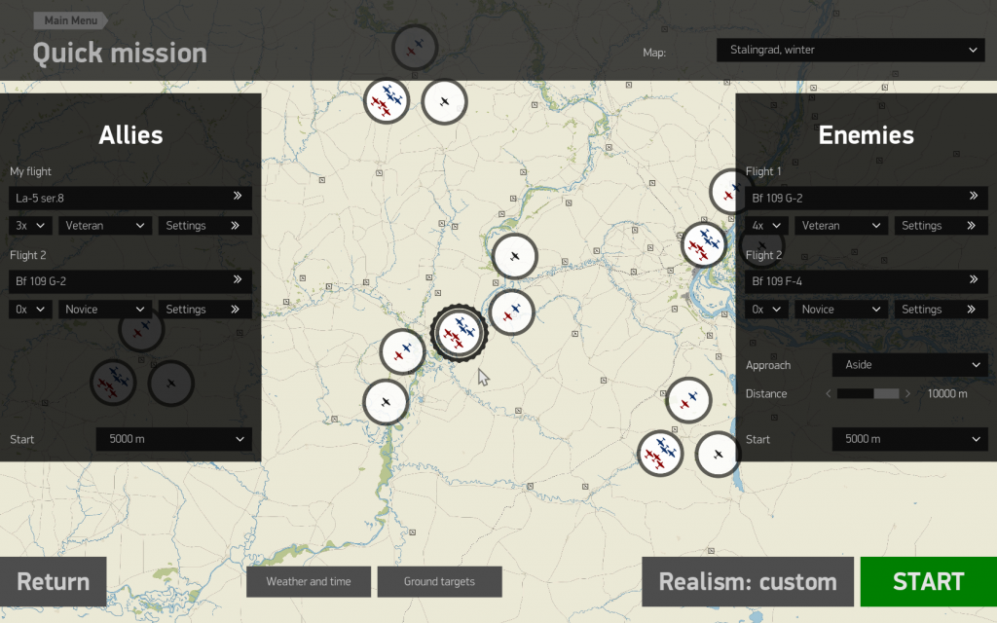Open the Weather and time options
997x623 pixels.
(309, 581)
